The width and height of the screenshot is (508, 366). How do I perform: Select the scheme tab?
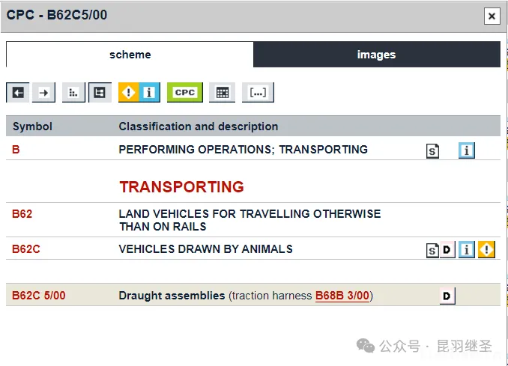130,55
